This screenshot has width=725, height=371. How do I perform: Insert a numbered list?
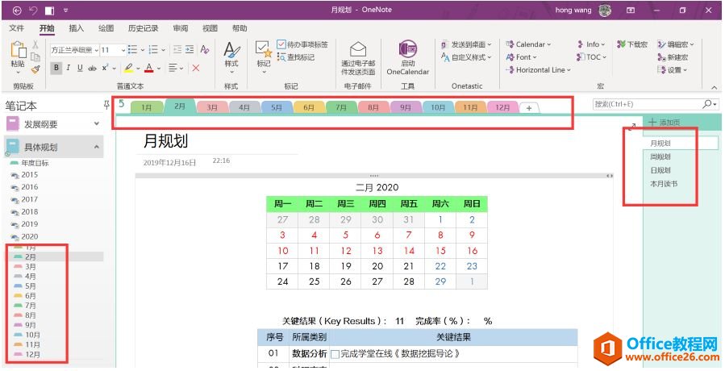click(153, 49)
